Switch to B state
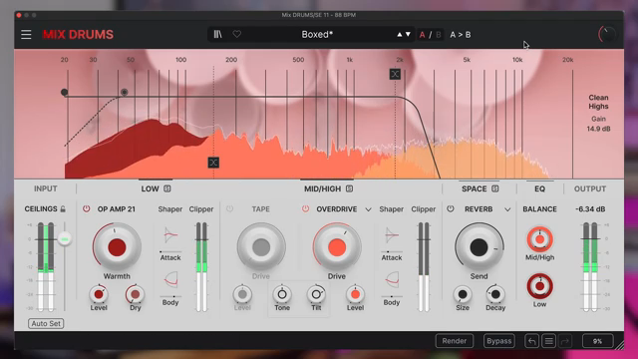 pyautogui.click(x=439, y=35)
